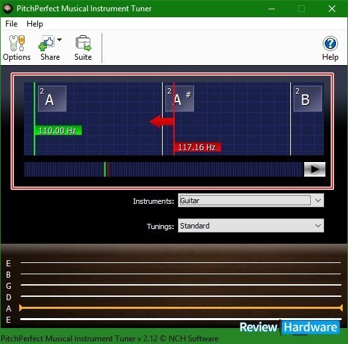Screen dimensions: 348x344
Task: Open the Help menu in menu bar
Action: (35, 24)
